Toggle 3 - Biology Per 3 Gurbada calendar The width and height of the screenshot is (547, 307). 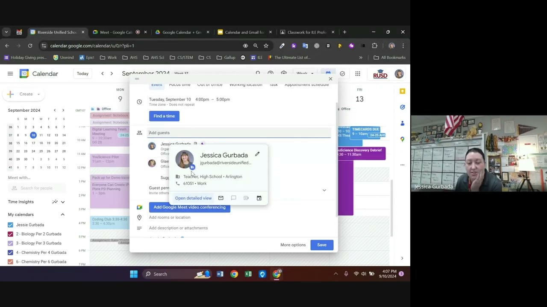pos(10,243)
